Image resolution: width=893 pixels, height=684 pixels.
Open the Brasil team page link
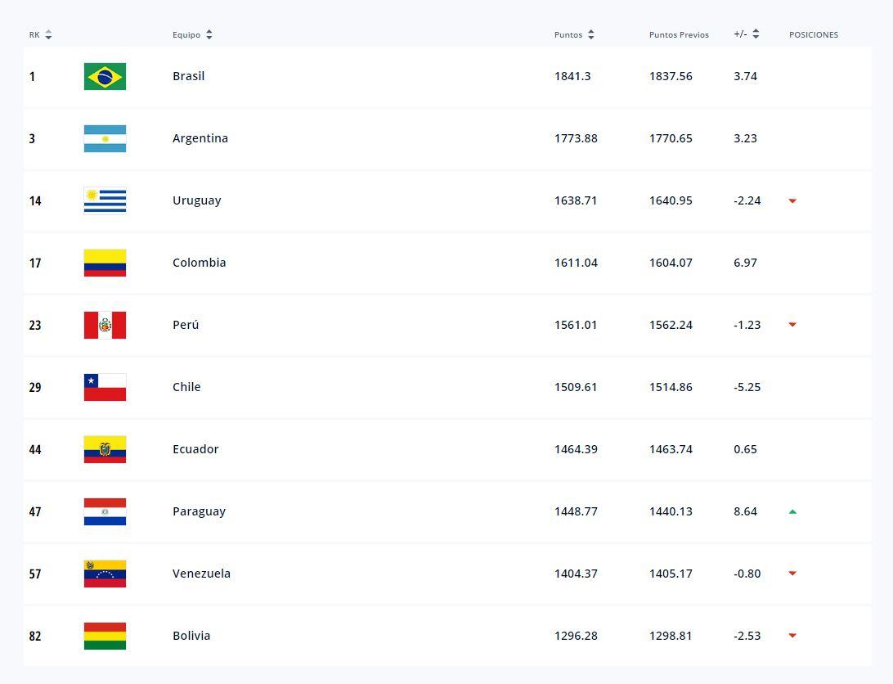click(189, 76)
